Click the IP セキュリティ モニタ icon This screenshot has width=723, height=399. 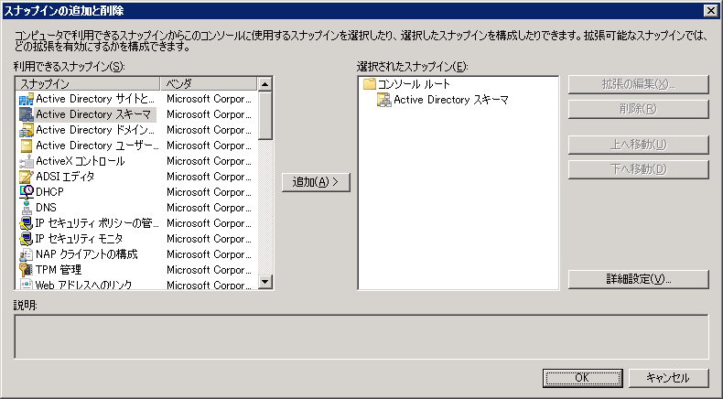pos(26,239)
